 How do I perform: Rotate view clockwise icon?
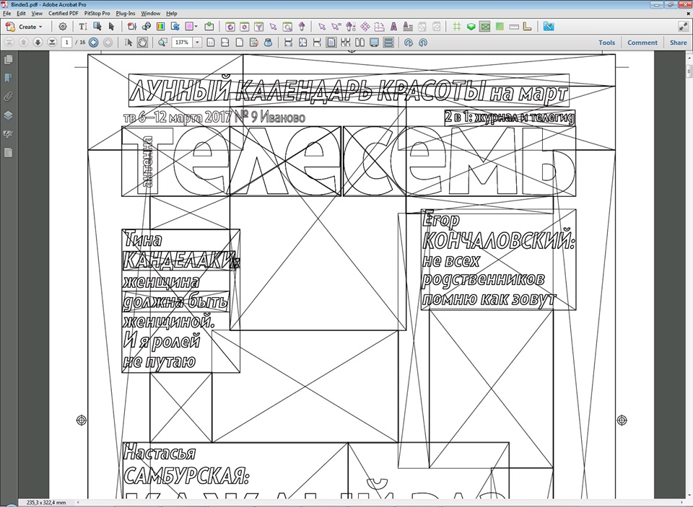pyautogui.click(x=409, y=43)
